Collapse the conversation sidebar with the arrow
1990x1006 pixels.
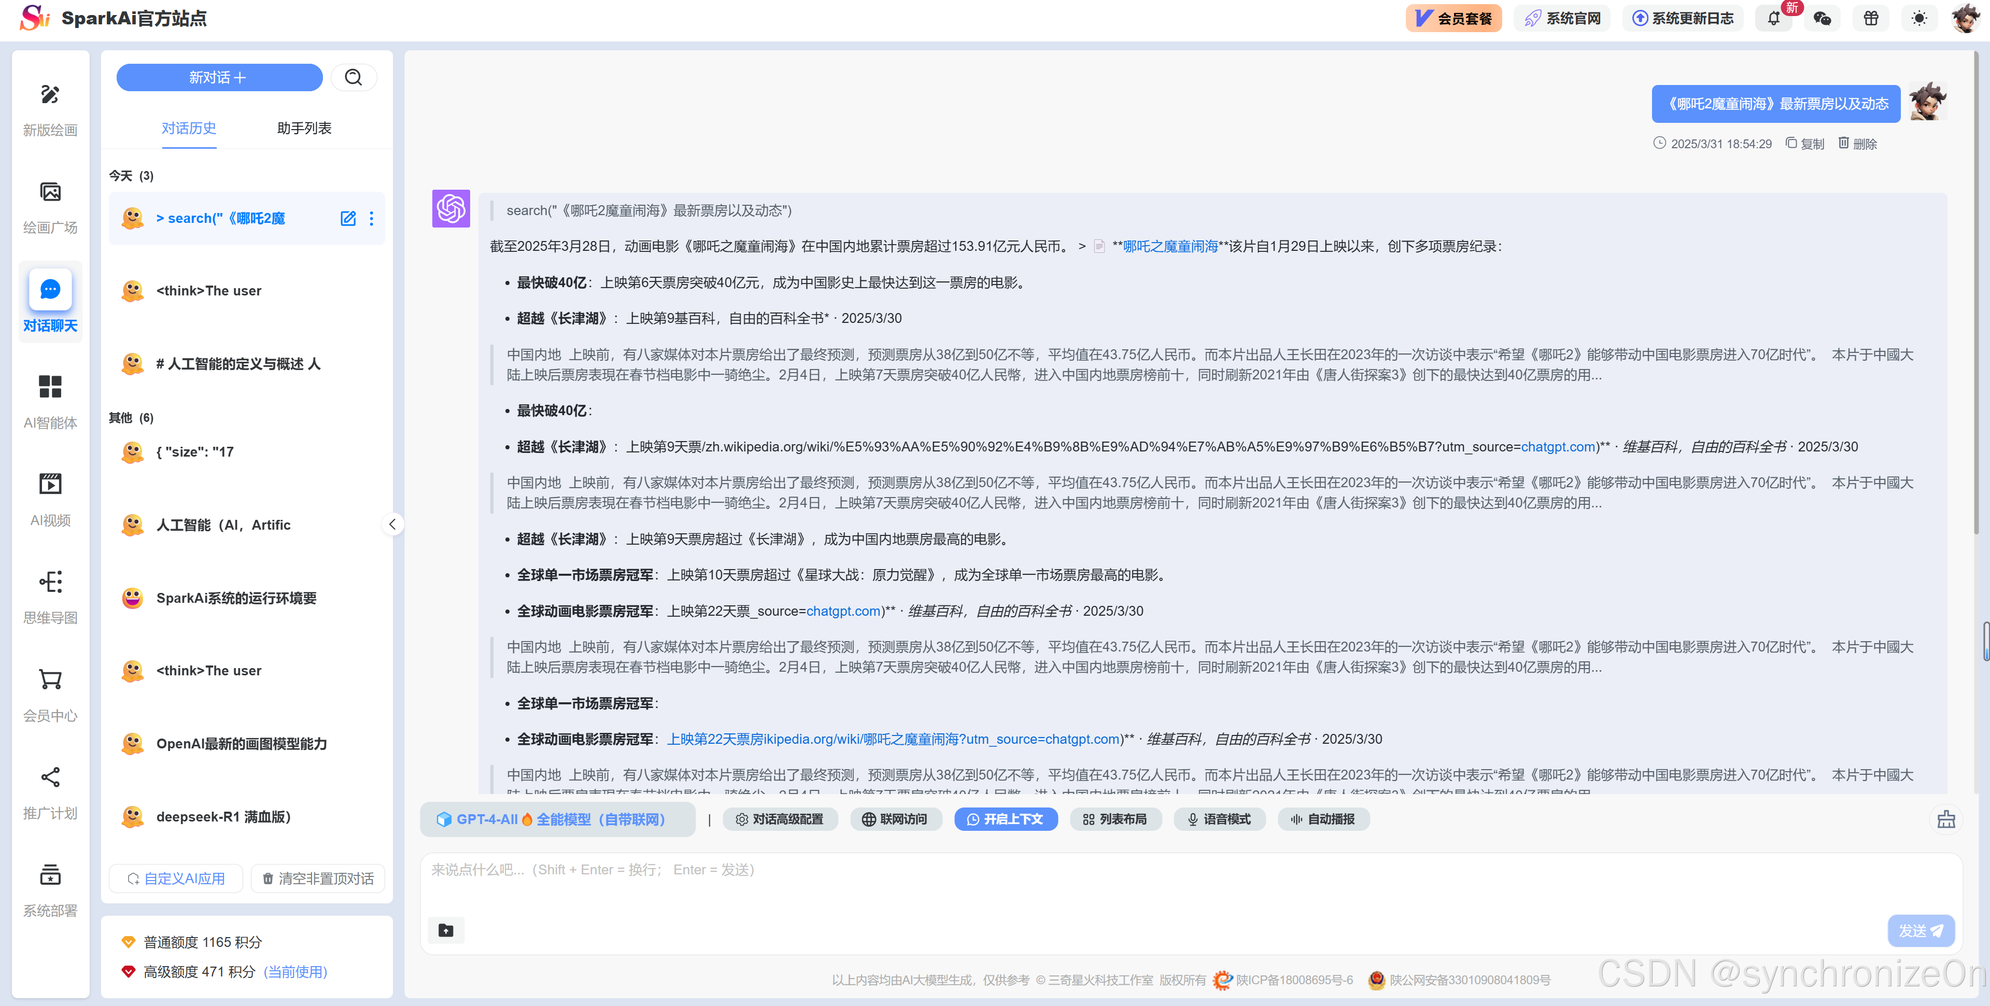point(392,525)
